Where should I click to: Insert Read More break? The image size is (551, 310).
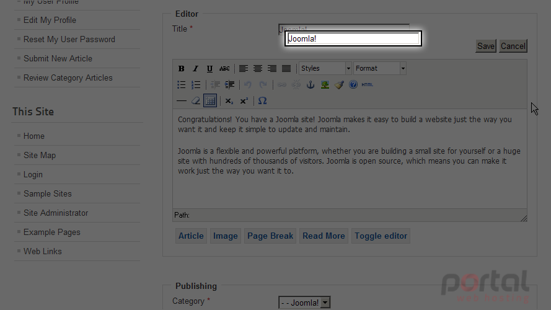click(x=324, y=236)
